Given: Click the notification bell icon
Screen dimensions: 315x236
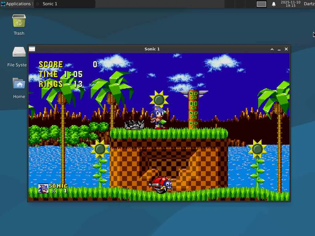Looking at the screenshot, I should coord(273,4).
